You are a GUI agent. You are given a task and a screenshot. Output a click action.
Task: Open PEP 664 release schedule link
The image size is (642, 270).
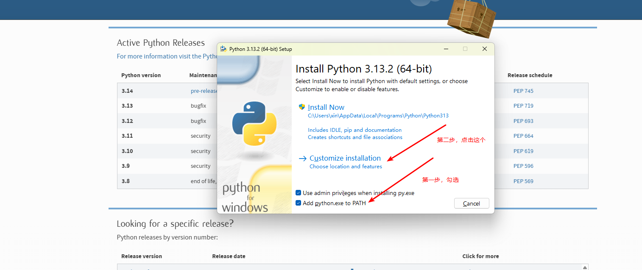523,136
